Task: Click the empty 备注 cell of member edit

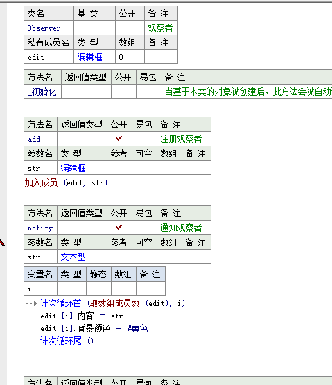Action: 161,57
